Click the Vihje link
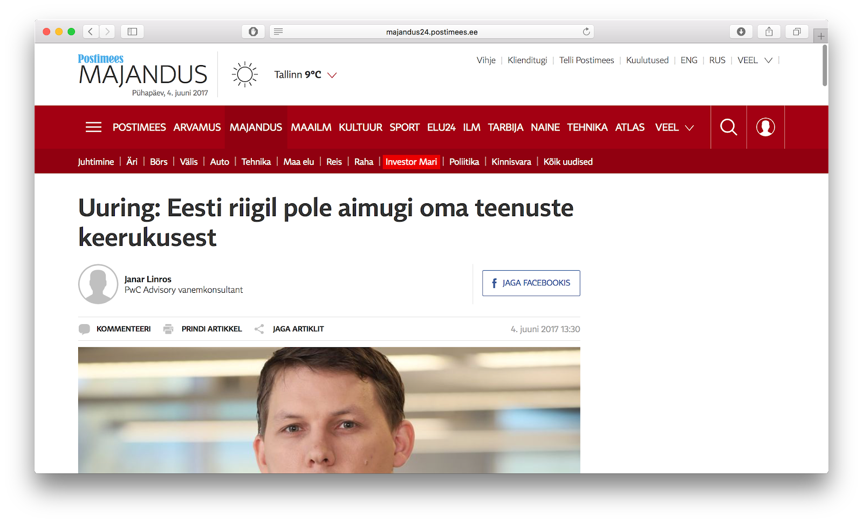Screen dimensions: 863x523 (486, 60)
